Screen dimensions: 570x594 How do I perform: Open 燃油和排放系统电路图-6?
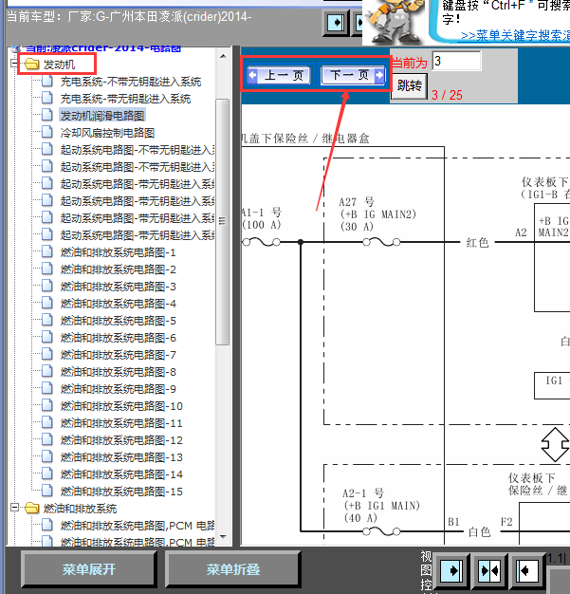tap(119, 338)
